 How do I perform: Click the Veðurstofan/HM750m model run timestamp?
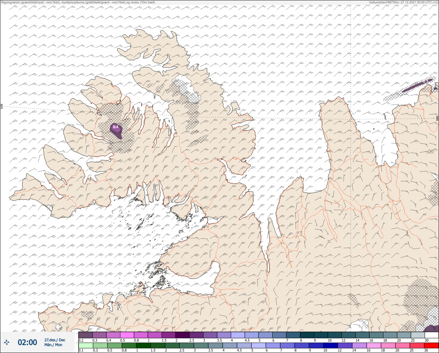click(x=403, y=2)
